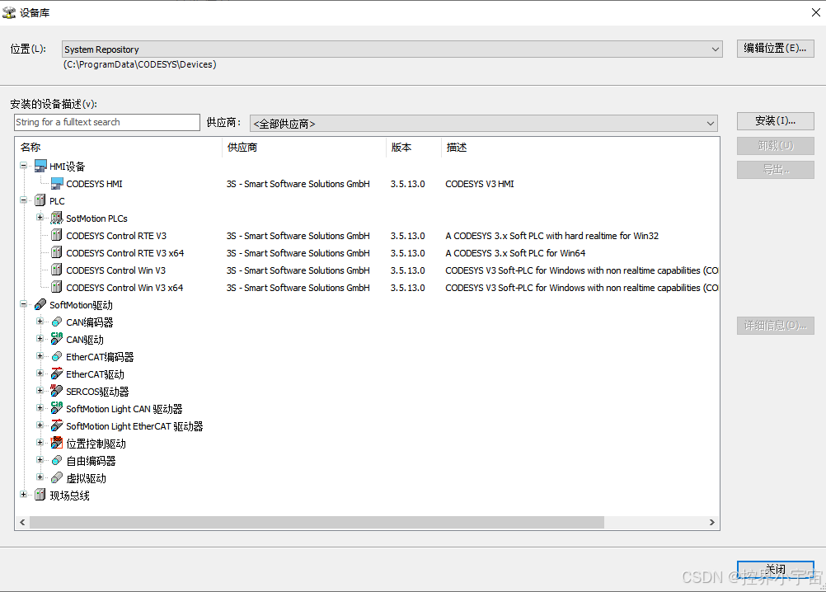Click the CAN编码器 icon
Image resolution: width=826 pixels, height=592 pixels.
point(57,322)
